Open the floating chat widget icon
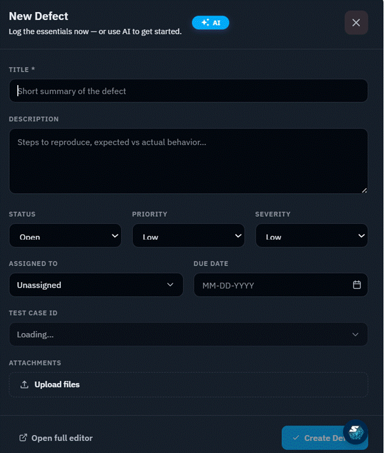 coord(356,432)
